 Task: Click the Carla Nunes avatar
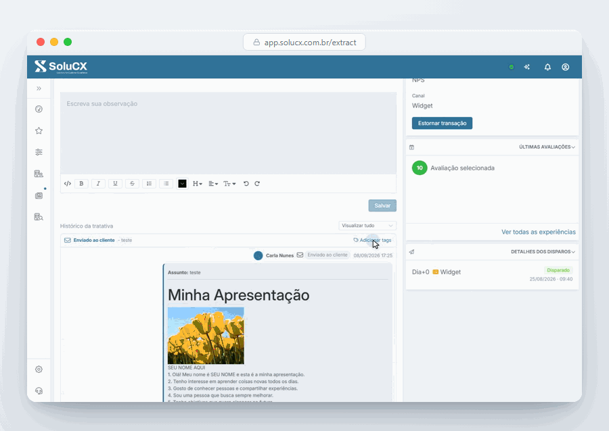(x=258, y=256)
